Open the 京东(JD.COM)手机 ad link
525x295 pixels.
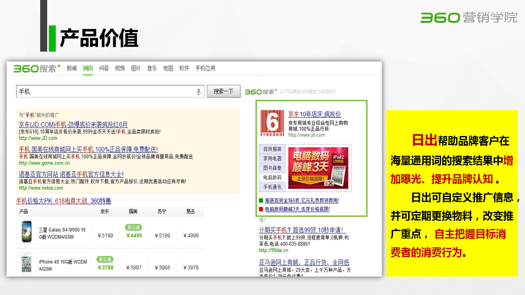click(x=73, y=125)
